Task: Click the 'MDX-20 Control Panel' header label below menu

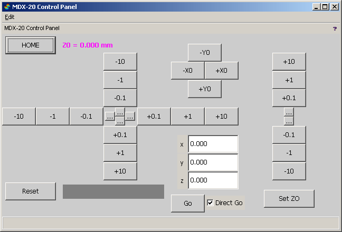Action: tap(32, 28)
